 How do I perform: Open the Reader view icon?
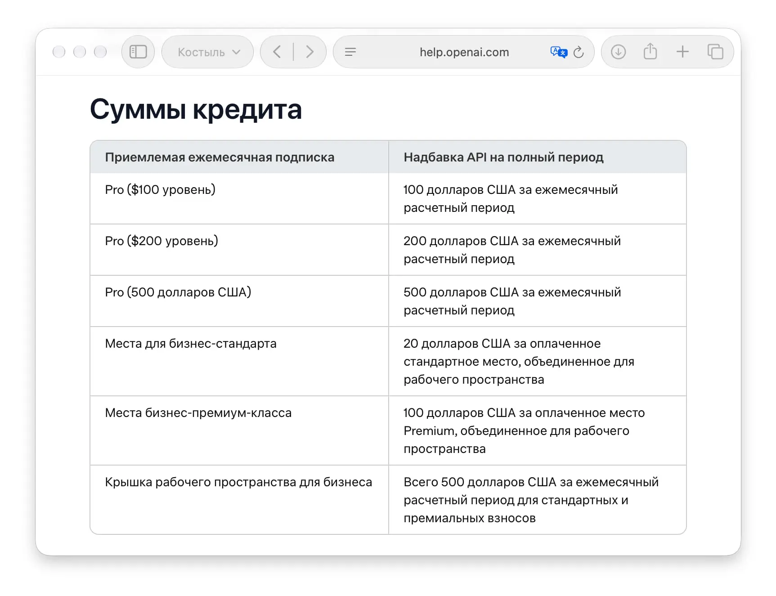click(350, 52)
